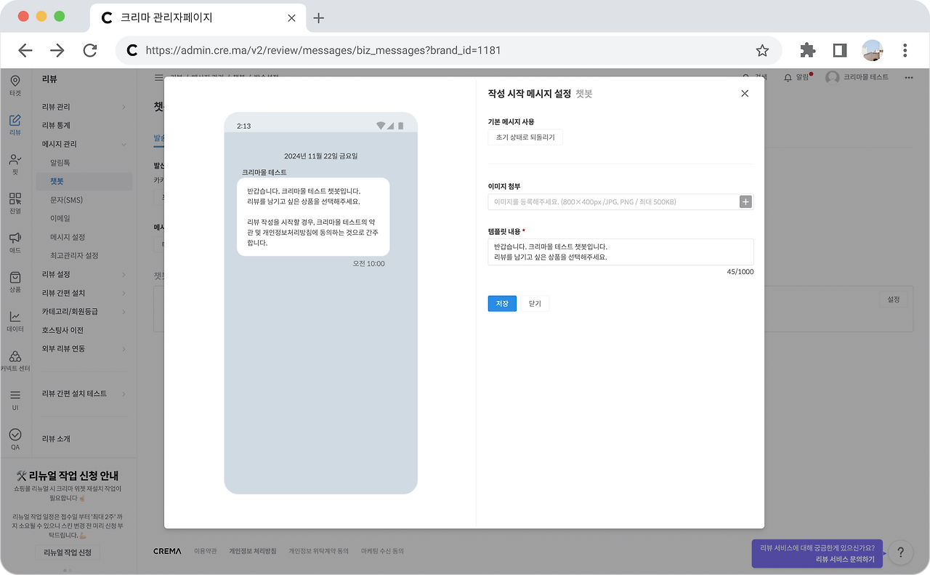
Task: Open the 상품 shopping bag section
Action: click(15, 282)
